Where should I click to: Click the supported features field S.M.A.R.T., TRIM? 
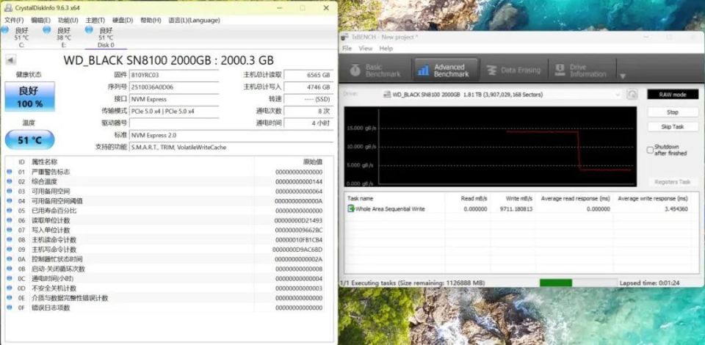coord(231,148)
